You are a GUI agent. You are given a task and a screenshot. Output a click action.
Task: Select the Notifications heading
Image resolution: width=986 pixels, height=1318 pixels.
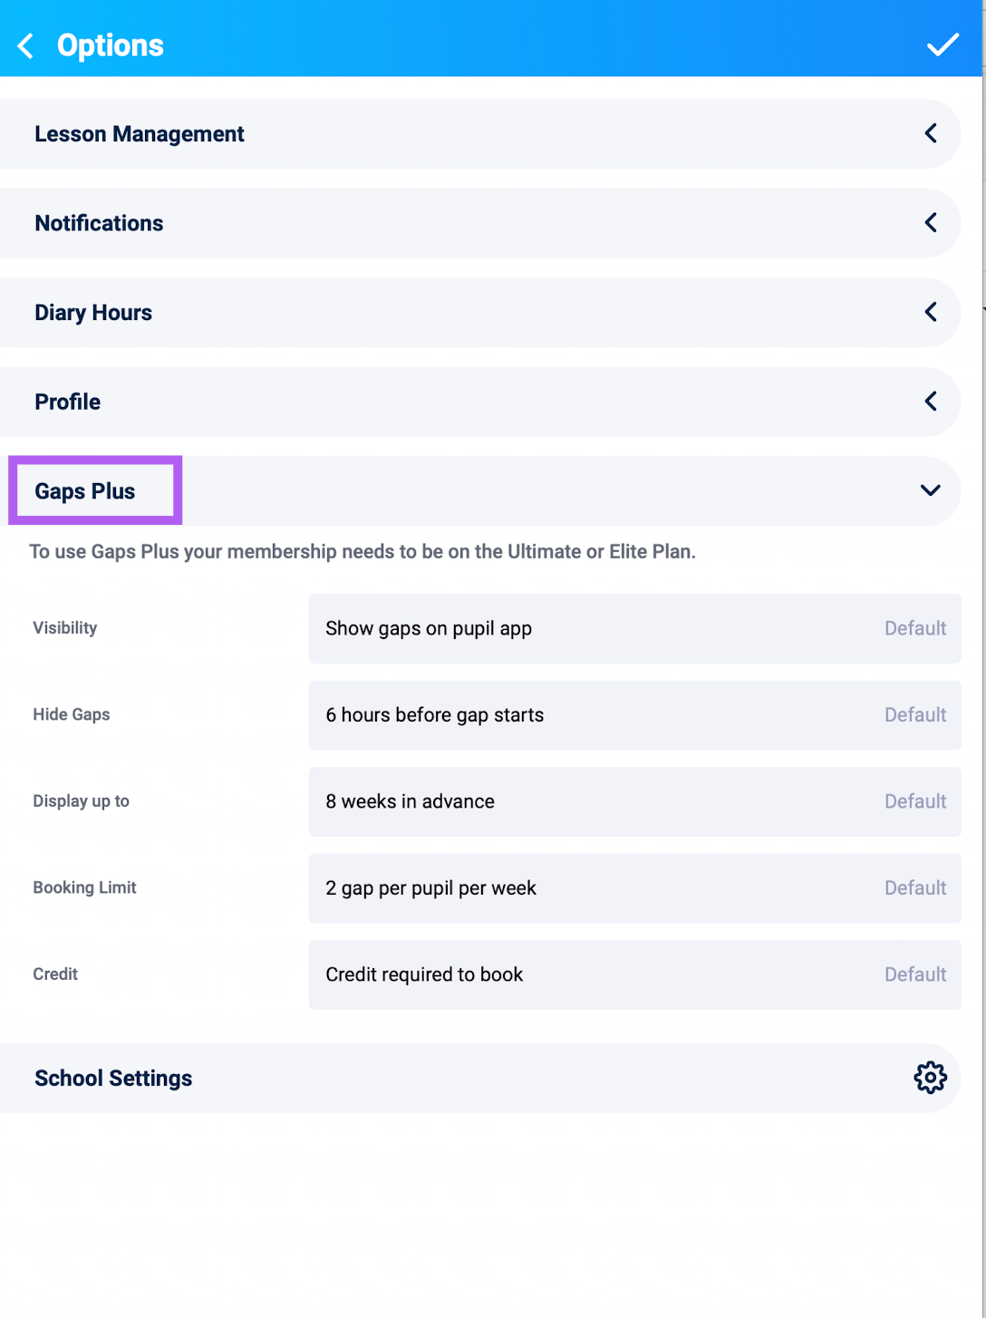coord(99,223)
